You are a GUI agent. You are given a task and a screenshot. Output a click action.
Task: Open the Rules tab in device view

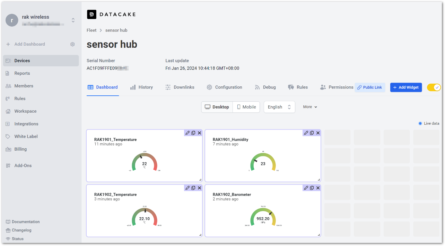click(x=298, y=87)
